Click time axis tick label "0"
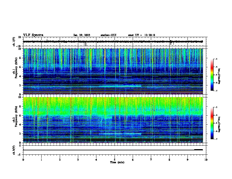 click(x=23, y=160)
